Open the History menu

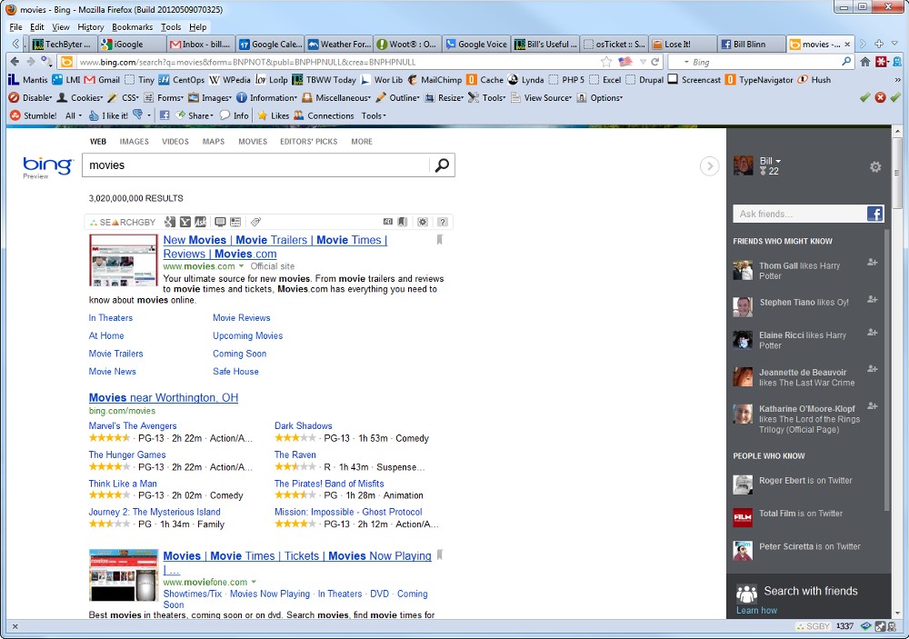[x=90, y=26]
